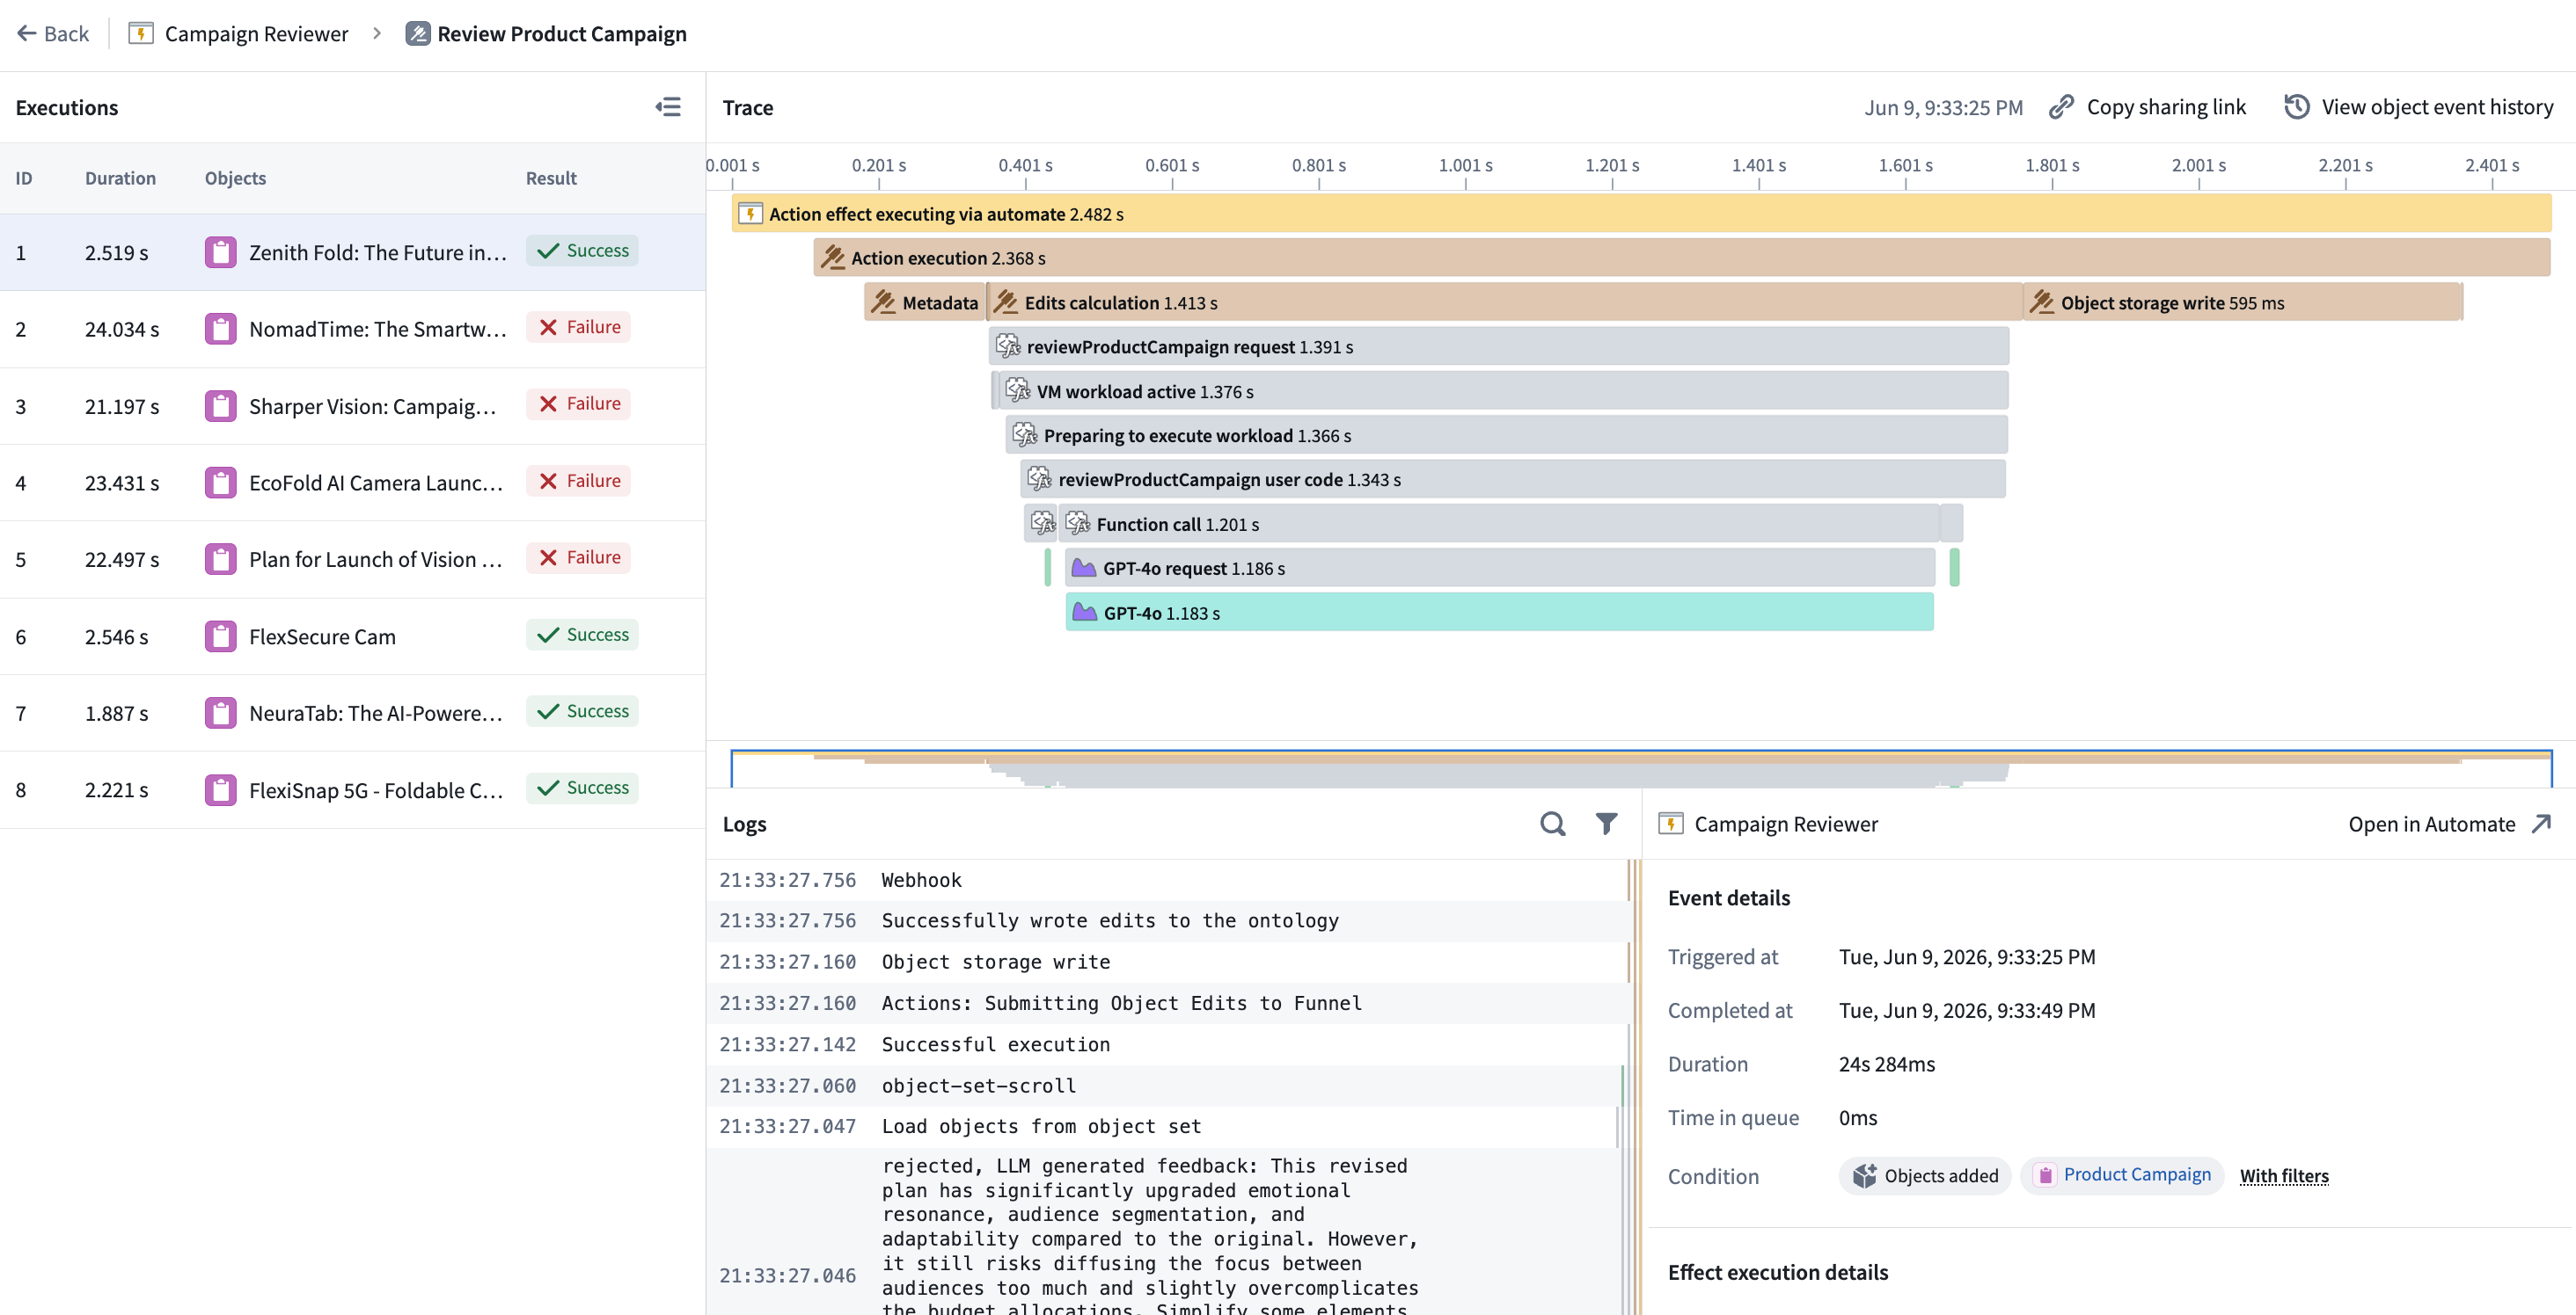The image size is (2576, 1315).
Task: Click the object icon for FlexSecure Cam
Action: (220, 636)
